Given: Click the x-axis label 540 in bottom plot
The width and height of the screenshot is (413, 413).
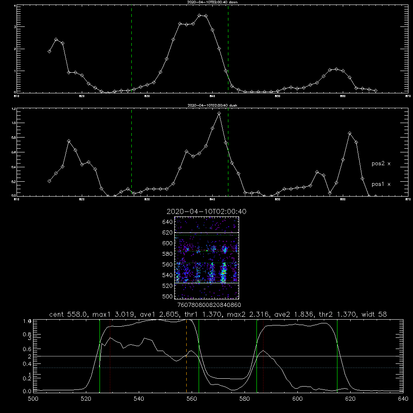Looking at the screenshot, I should tap(139, 399).
